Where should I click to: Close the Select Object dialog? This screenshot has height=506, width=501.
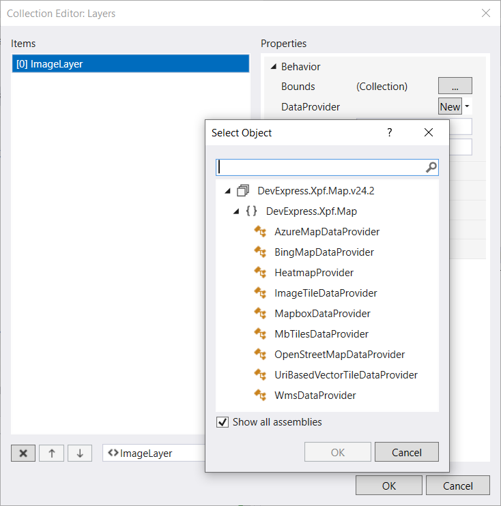pyautogui.click(x=429, y=132)
